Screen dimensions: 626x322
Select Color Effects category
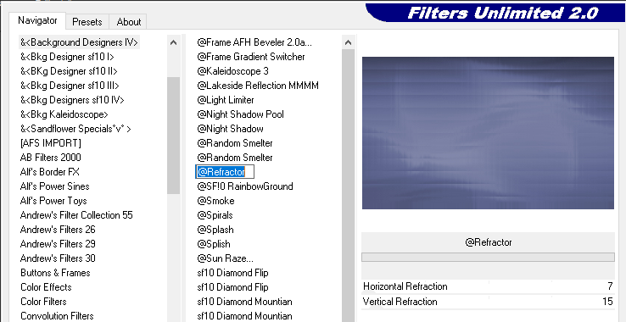coord(46,287)
